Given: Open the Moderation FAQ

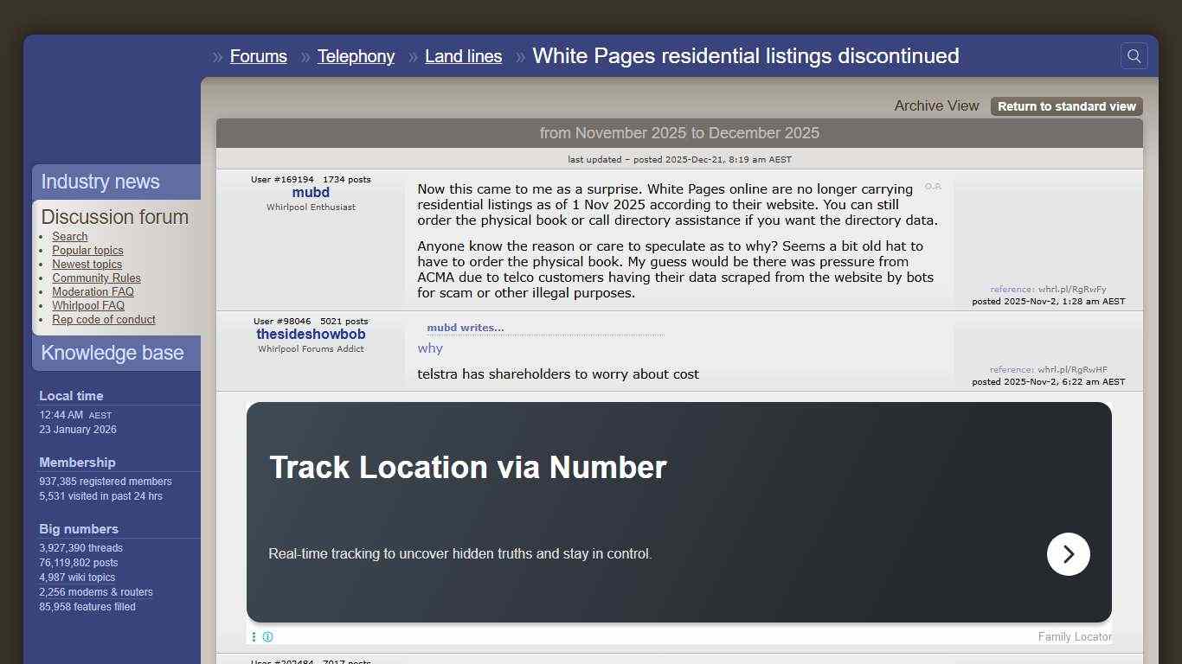Looking at the screenshot, I should (93, 291).
